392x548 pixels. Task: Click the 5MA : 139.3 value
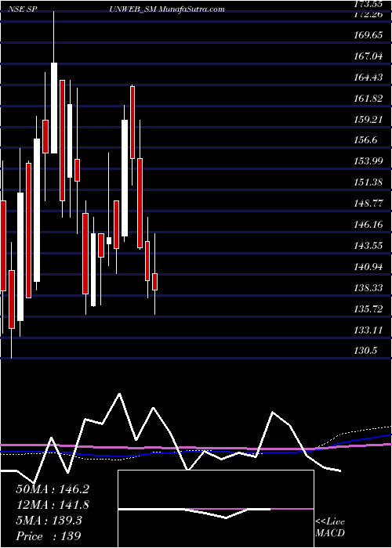(49, 521)
